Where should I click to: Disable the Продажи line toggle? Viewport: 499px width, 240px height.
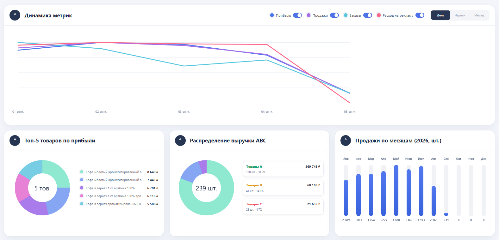334,15
